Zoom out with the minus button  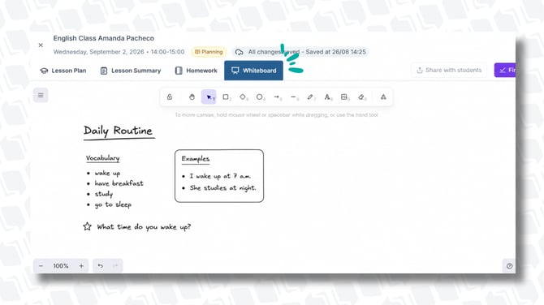(41, 266)
